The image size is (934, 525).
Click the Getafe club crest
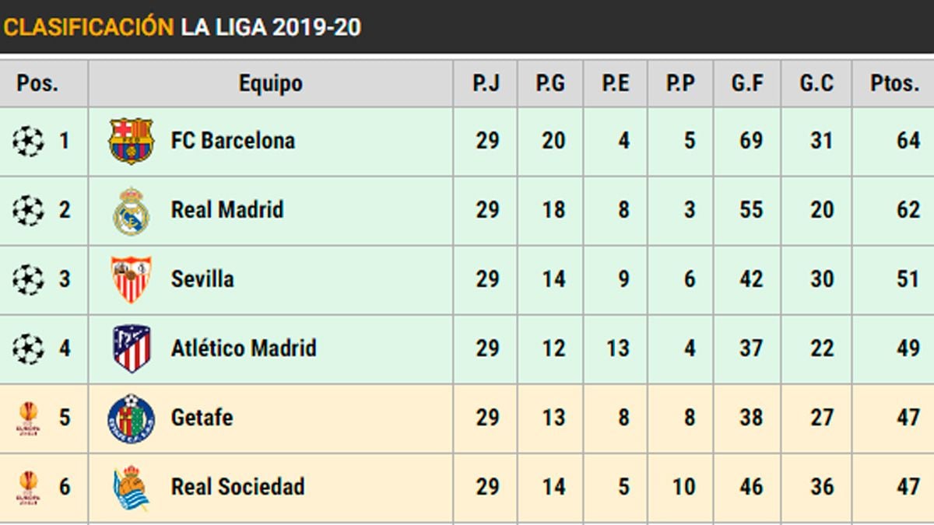click(x=131, y=418)
